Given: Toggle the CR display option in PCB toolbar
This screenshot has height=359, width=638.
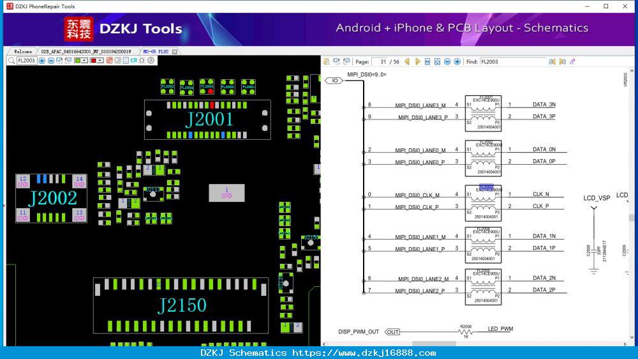Looking at the screenshot, I should click(x=134, y=60).
